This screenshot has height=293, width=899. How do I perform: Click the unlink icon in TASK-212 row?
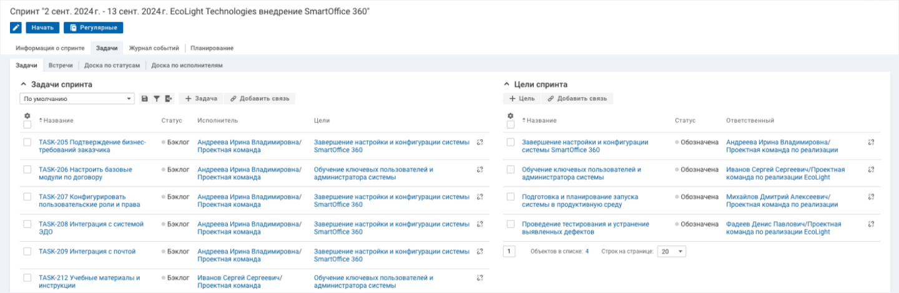[480, 278]
